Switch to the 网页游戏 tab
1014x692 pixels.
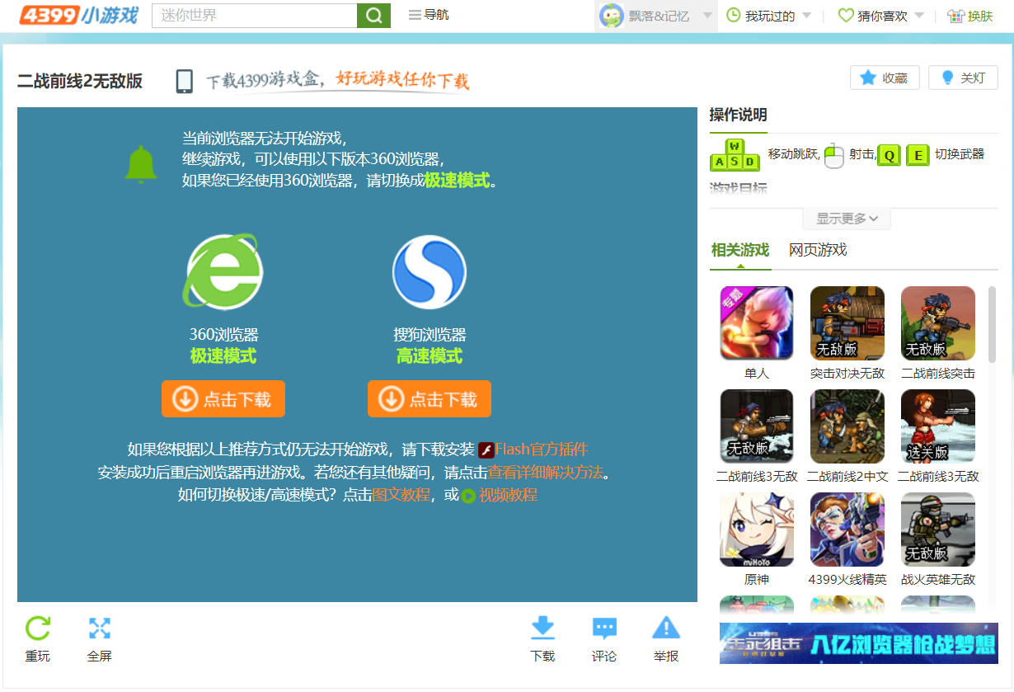point(818,250)
